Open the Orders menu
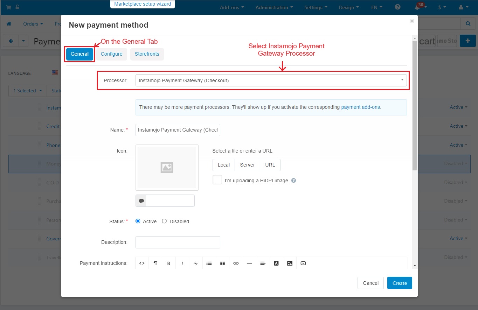 point(33,24)
